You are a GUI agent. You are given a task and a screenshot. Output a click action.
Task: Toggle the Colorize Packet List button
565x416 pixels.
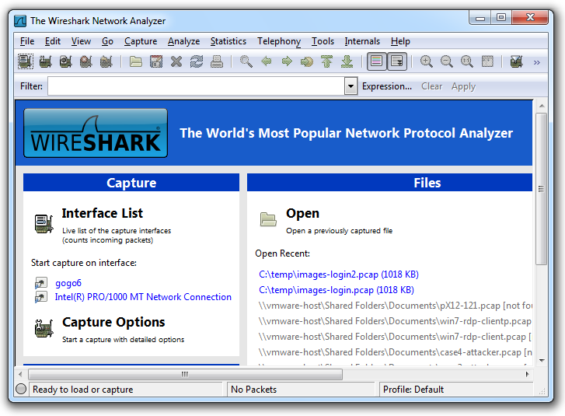pyautogui.click(x=377, y=61)
